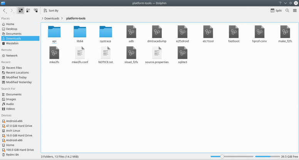
Task: Search for Videos
Action: pyautogui.click(x=20, y=109)
